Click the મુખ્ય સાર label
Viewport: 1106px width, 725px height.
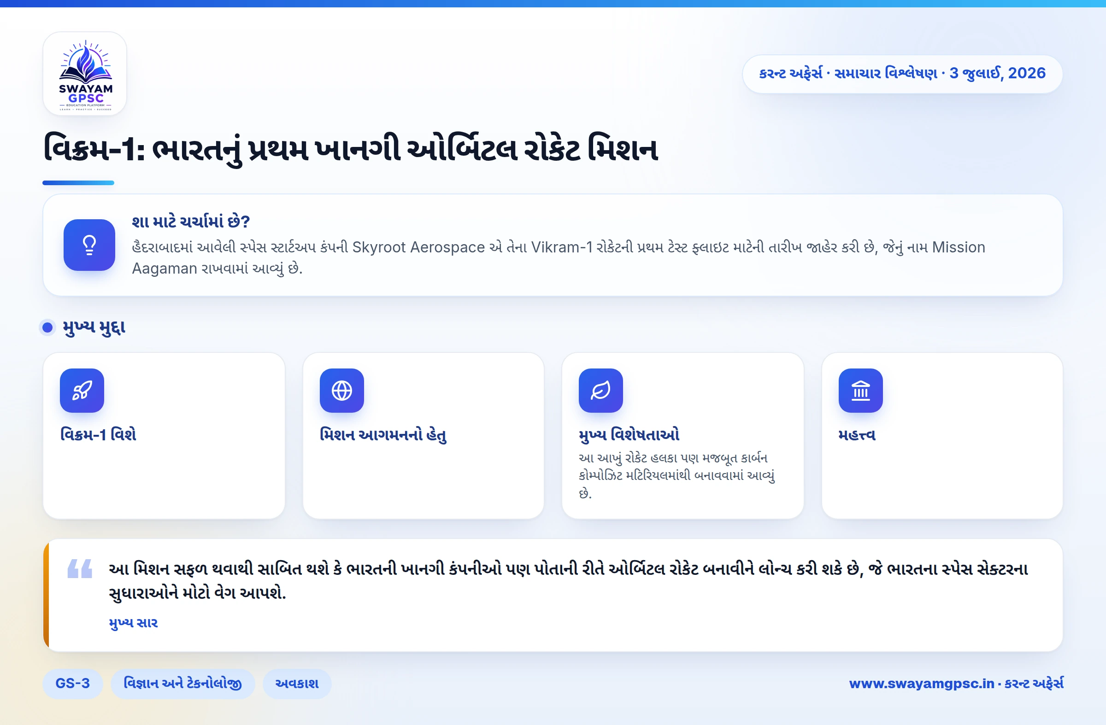pyautogui.click(x=133, y=623)
